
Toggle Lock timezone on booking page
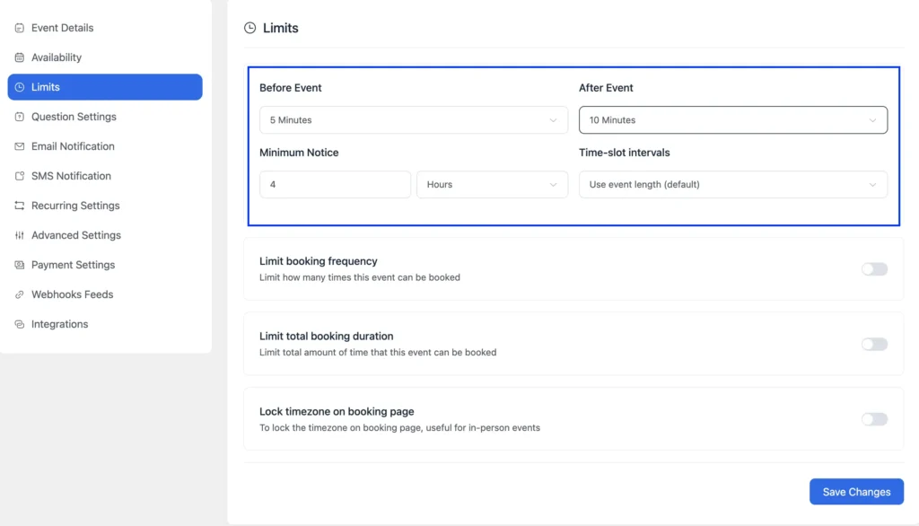pos(873,419)
